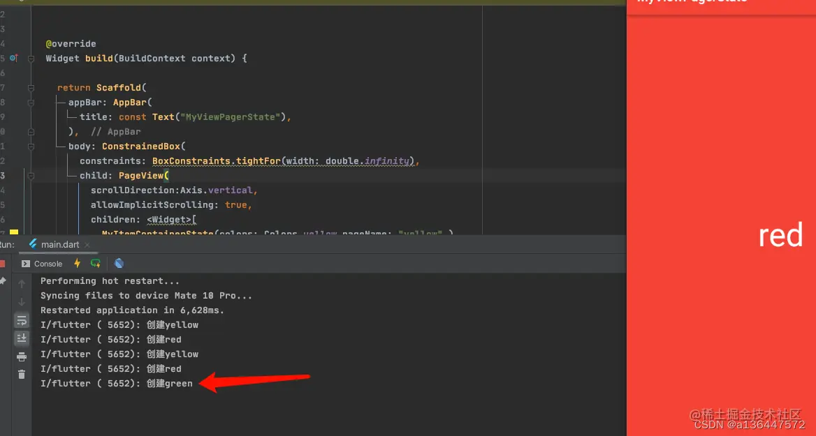The image size is (816, 436).
Task: Click the 'red' text in app preview
Action: coord(780,236)
